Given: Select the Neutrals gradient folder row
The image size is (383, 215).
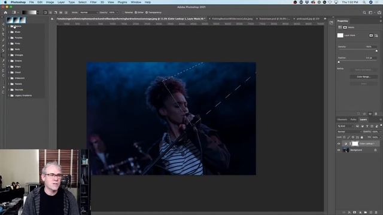Looking at the screenshot, I should [x=26, y=90].
